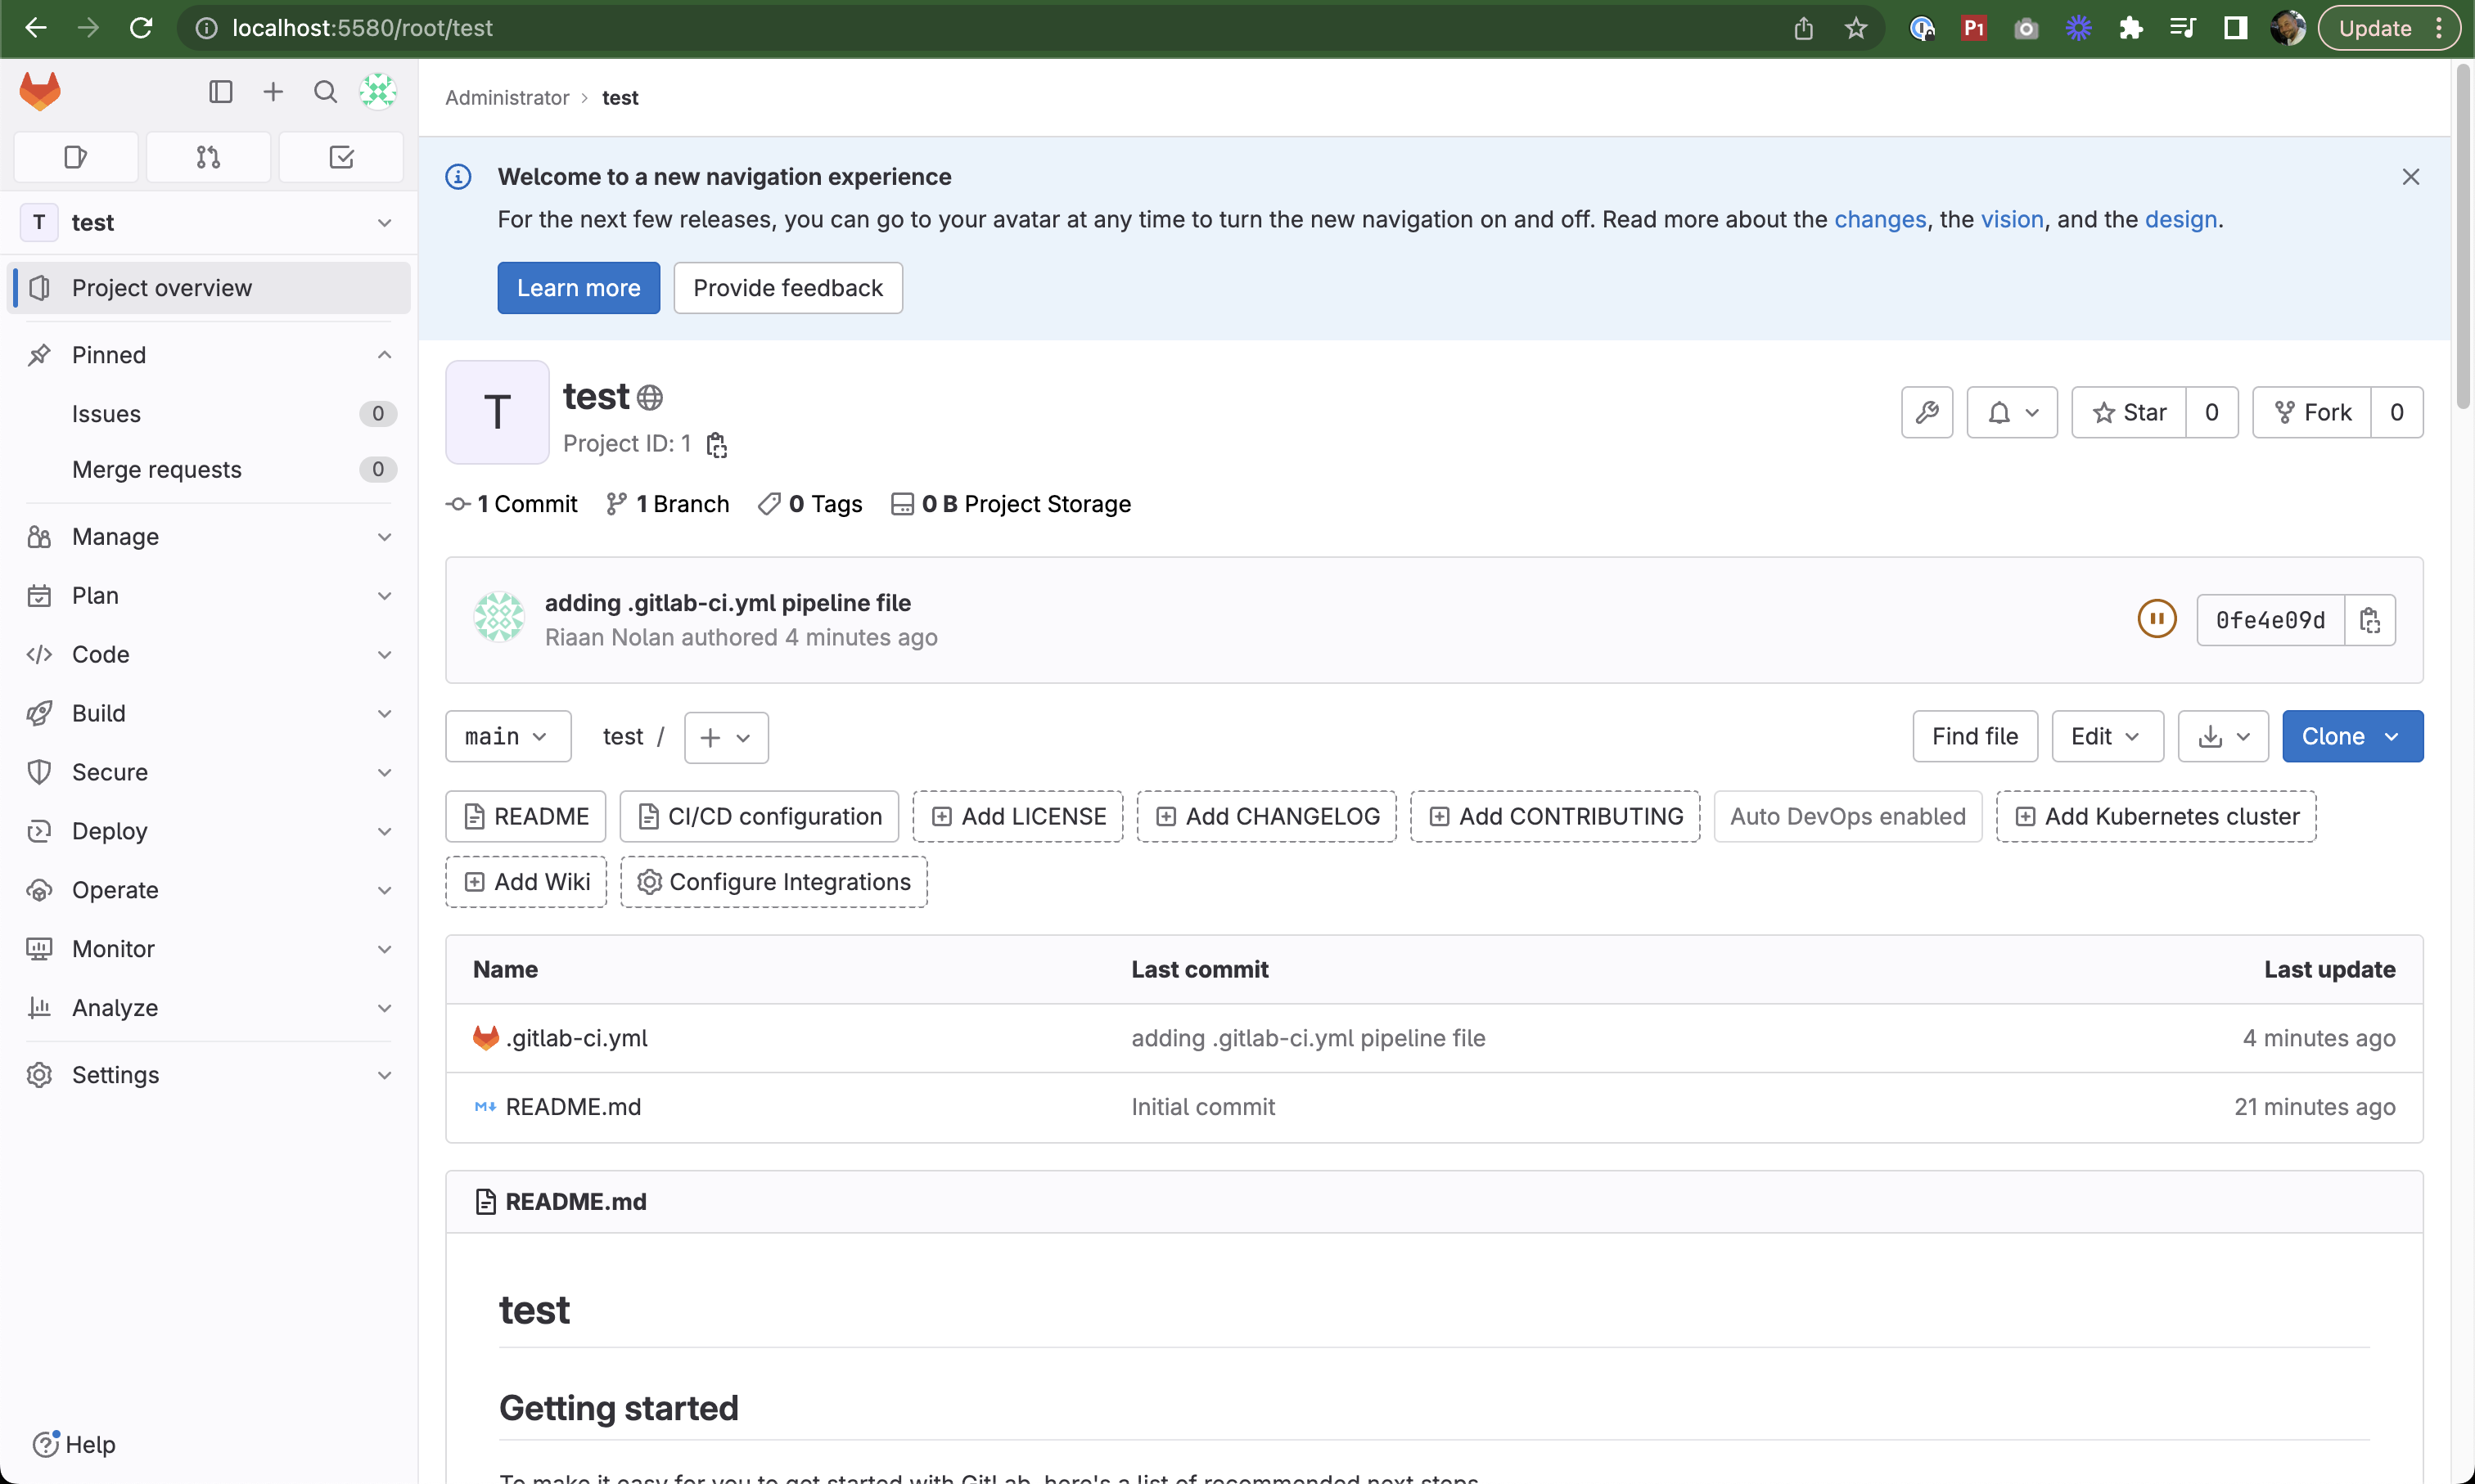Copy commit SHA 0fe4e09d
This screenshot has height=1484, width=2475.
coord(2370,620)
